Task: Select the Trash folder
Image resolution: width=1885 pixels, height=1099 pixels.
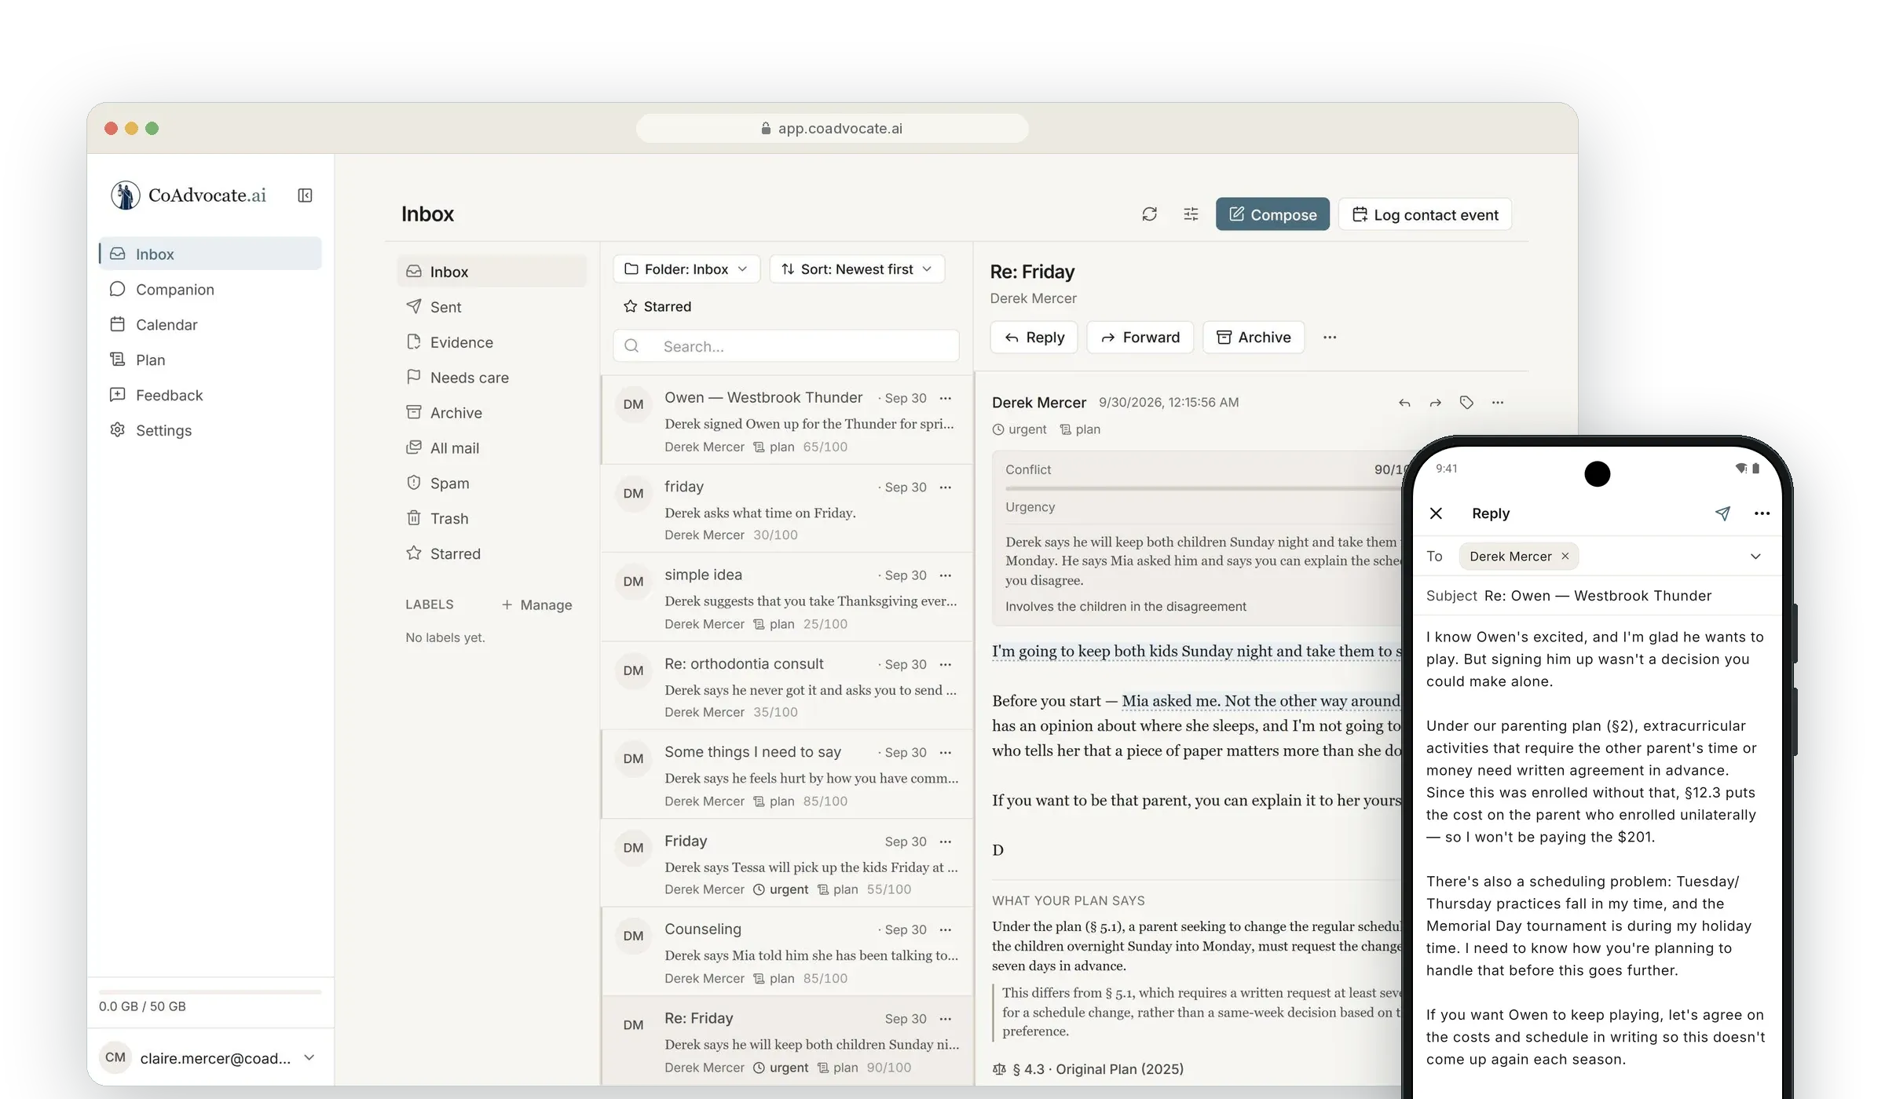Action: (x=492, y=519)
